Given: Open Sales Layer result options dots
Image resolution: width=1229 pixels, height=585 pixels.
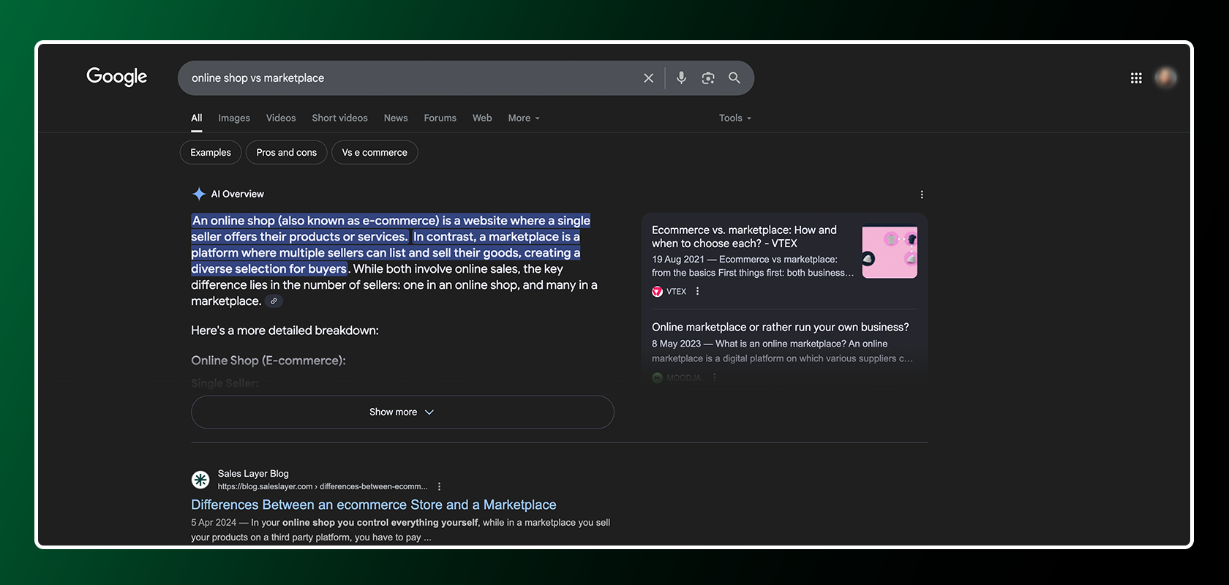Looking at the screenshot, I should (x=439, y=486).
